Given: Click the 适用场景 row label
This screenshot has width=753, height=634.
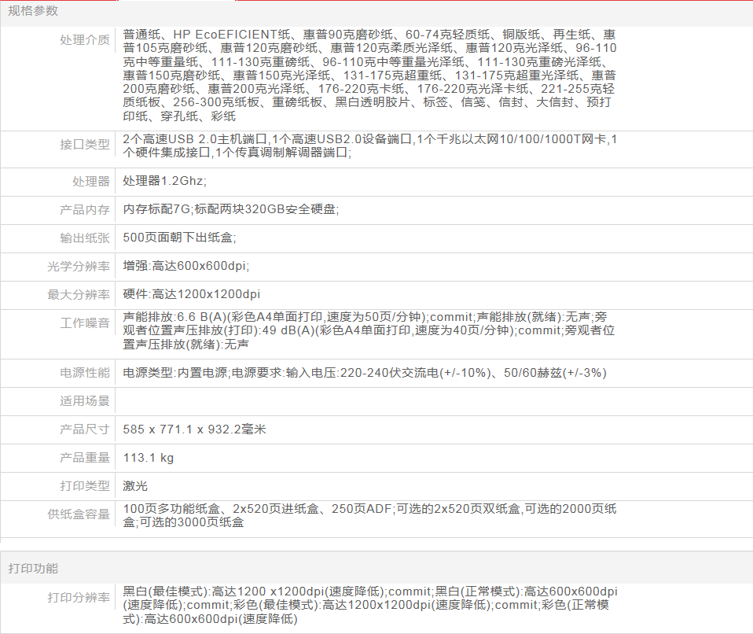Looking at the screenshot, I should (x=85, y=400).
